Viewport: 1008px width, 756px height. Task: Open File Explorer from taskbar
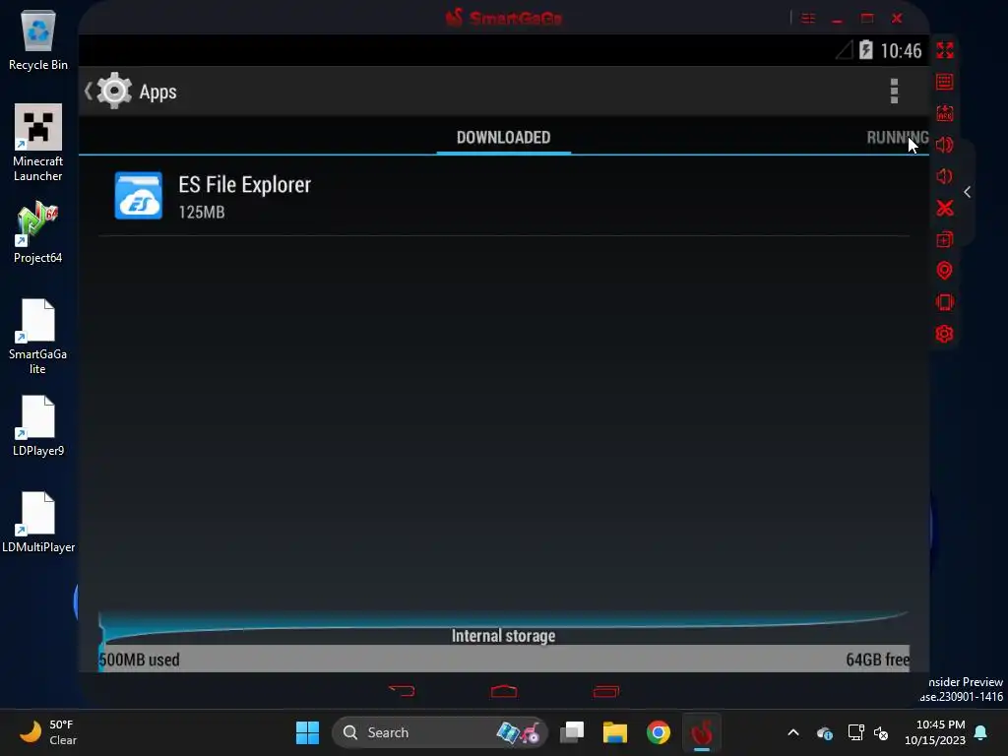pyautogui.click(x=614, y=732)
